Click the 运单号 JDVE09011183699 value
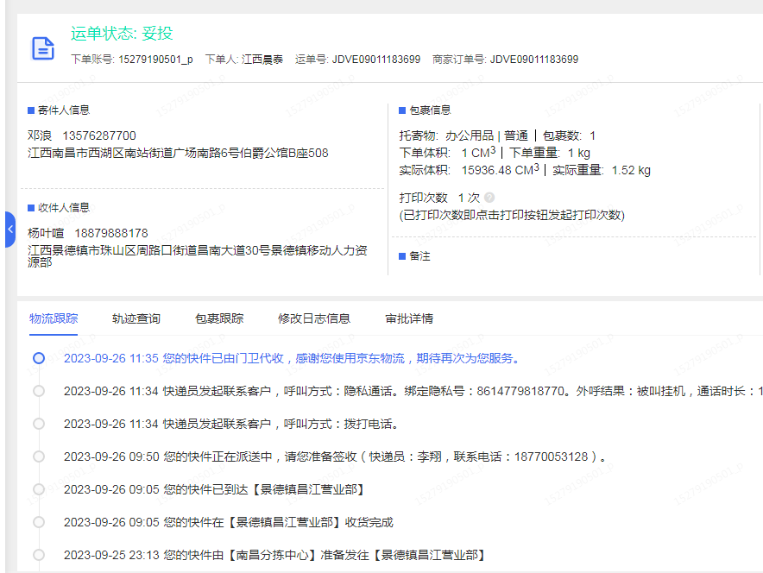The width and height of the screenshot is (763, 573). [376, 60]
